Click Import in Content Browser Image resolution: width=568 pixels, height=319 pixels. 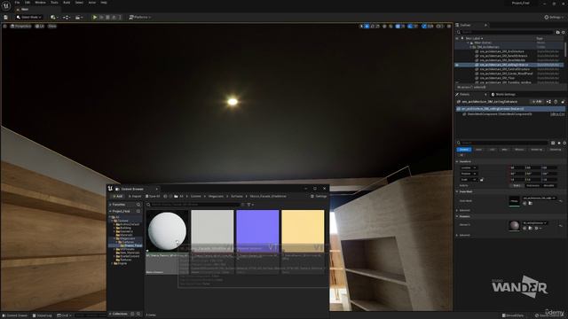(x=135, y=197)
